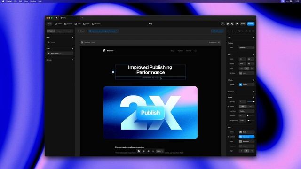Open the collaborators avatar icon
This screenshot has height=169, width=301.
click(222, 24)
